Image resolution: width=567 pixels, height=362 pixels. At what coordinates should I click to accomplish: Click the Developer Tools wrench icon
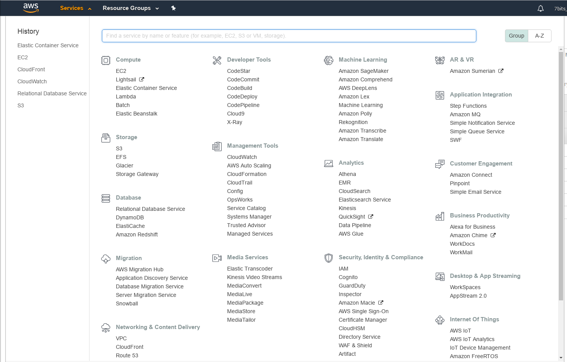coord(217,60)
